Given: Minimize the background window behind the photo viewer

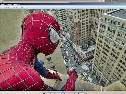Looking at the screenshot, I should [x=99, y=1].
